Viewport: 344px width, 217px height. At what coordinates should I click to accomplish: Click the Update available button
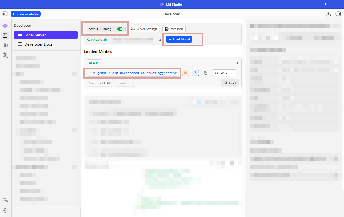click(26, 14)
